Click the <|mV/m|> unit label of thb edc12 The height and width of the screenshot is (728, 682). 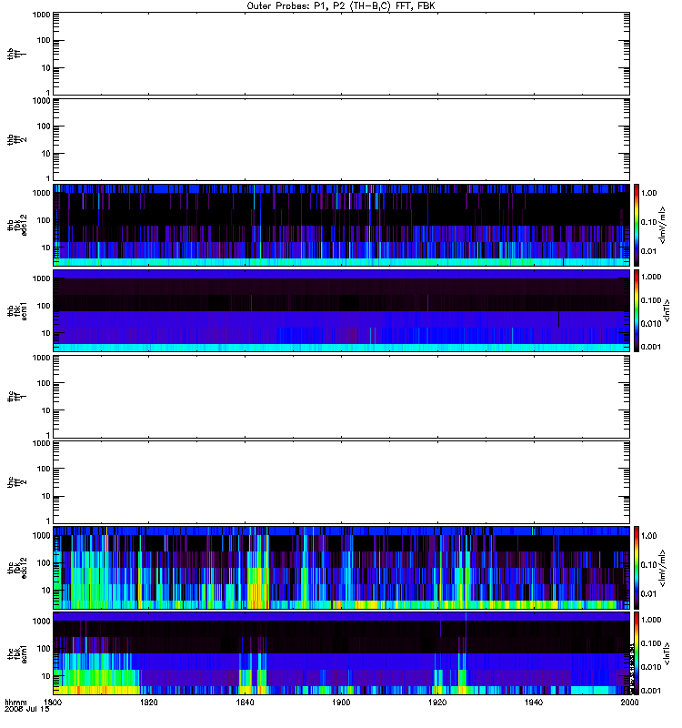tap(663, 225)
